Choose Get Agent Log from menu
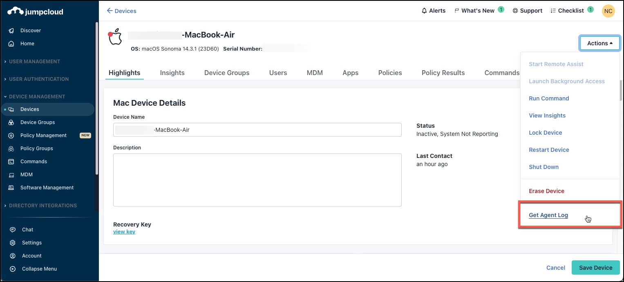This screenshot has height=282, width=624. coord(548,215)
